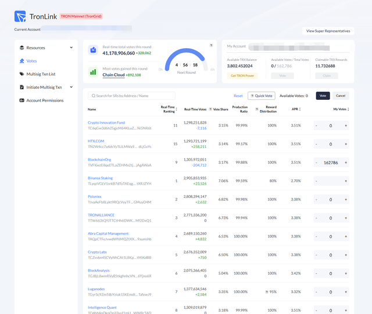Viewport: 372px width, 314px height.
Task: Increase votes for HTX.COM
Action: [346, 144]
